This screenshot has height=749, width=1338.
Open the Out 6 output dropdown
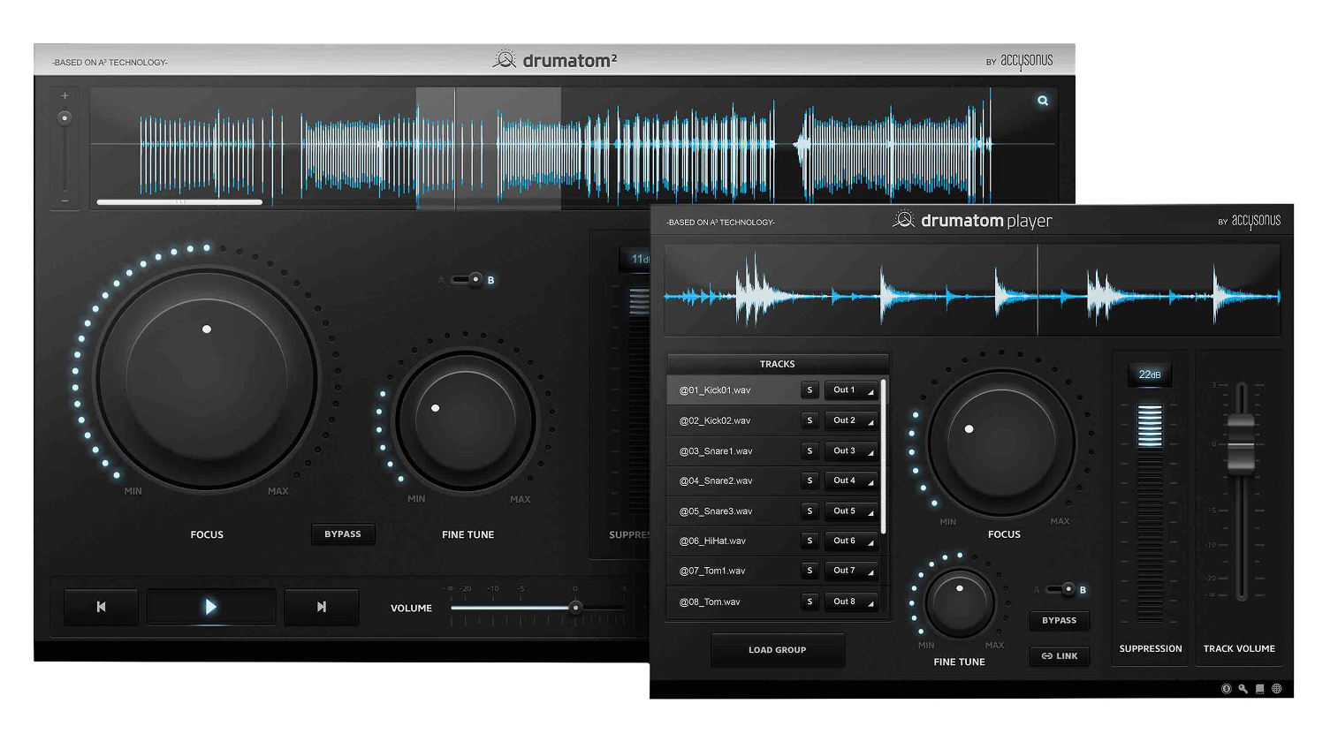coord(851,541)
